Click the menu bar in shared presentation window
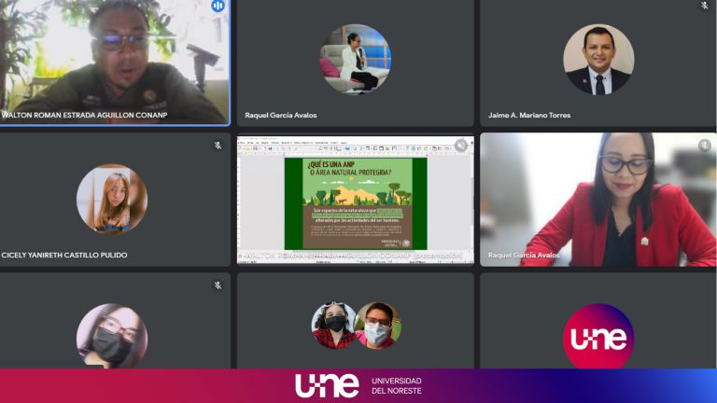 pos(299,143)
